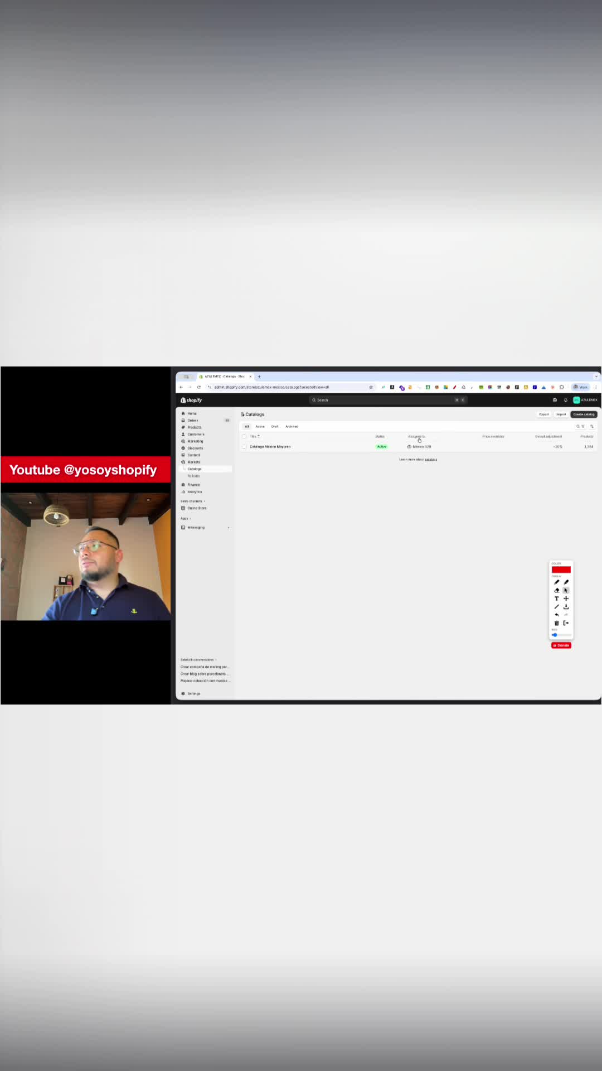Undo last annotation with arrow icon
This screenshot has height=1071, width=602.
click(556, 615)
